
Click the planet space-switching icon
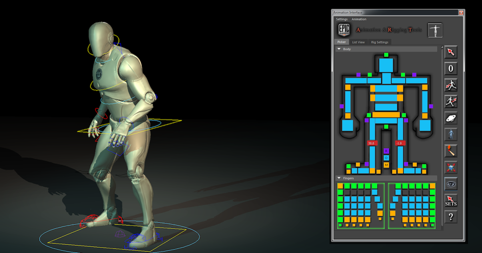(451, 118)
